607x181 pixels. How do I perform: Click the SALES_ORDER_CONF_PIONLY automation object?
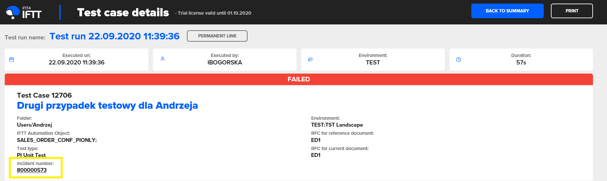tap(57, 140)
